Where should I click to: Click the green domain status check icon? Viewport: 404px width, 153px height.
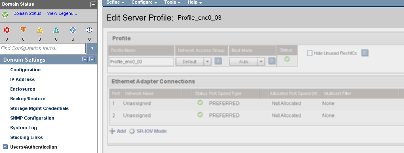pos(5,14)
